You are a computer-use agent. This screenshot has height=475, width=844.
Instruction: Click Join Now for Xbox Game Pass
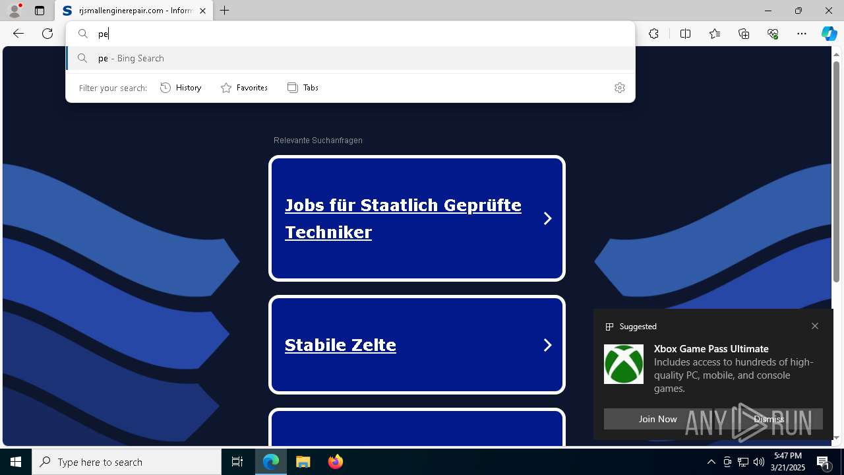[x=657, y=419]
